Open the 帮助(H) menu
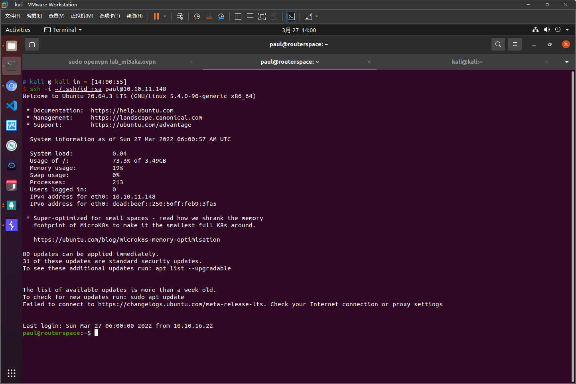This screenshot has height=384, width=576. click(x=134, y=16)
